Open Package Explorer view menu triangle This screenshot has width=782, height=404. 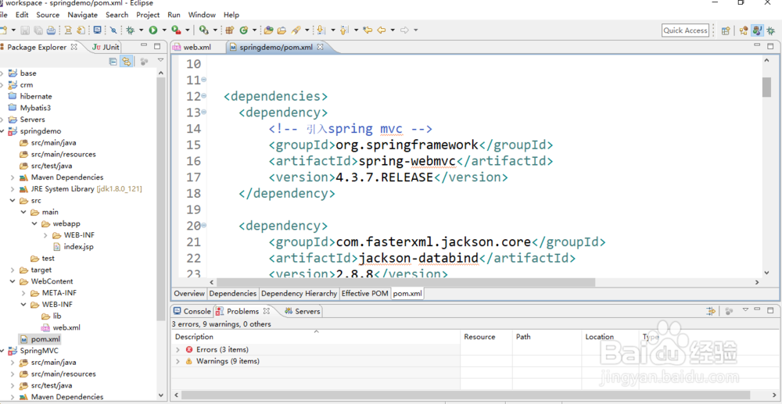click(x=160, y=60)
